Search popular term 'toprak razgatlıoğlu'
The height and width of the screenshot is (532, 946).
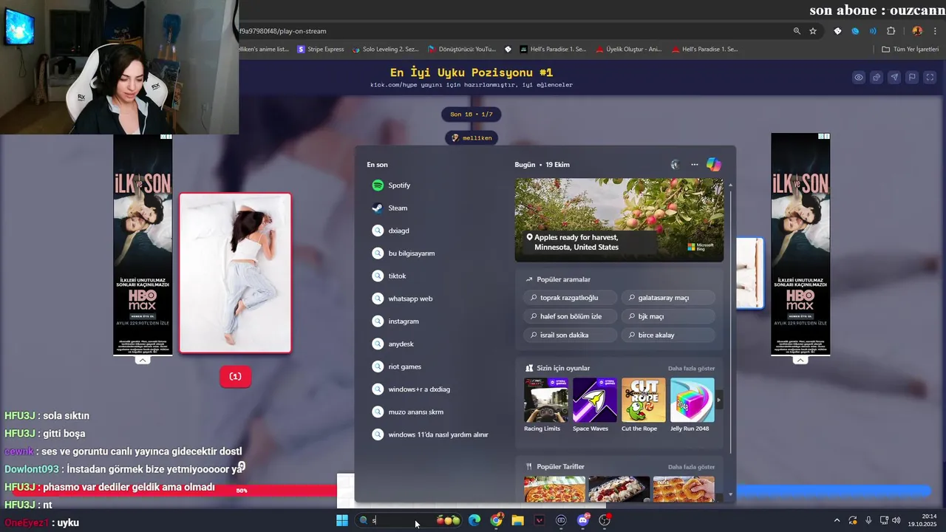pos(569,298)
